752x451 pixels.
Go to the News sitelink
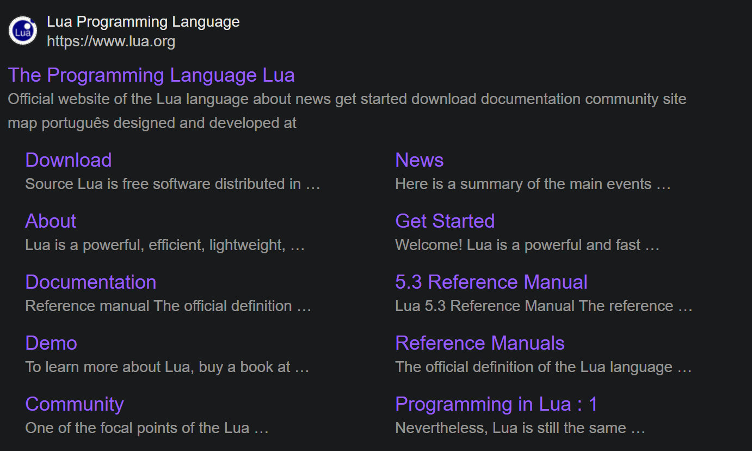coord(419,160)
